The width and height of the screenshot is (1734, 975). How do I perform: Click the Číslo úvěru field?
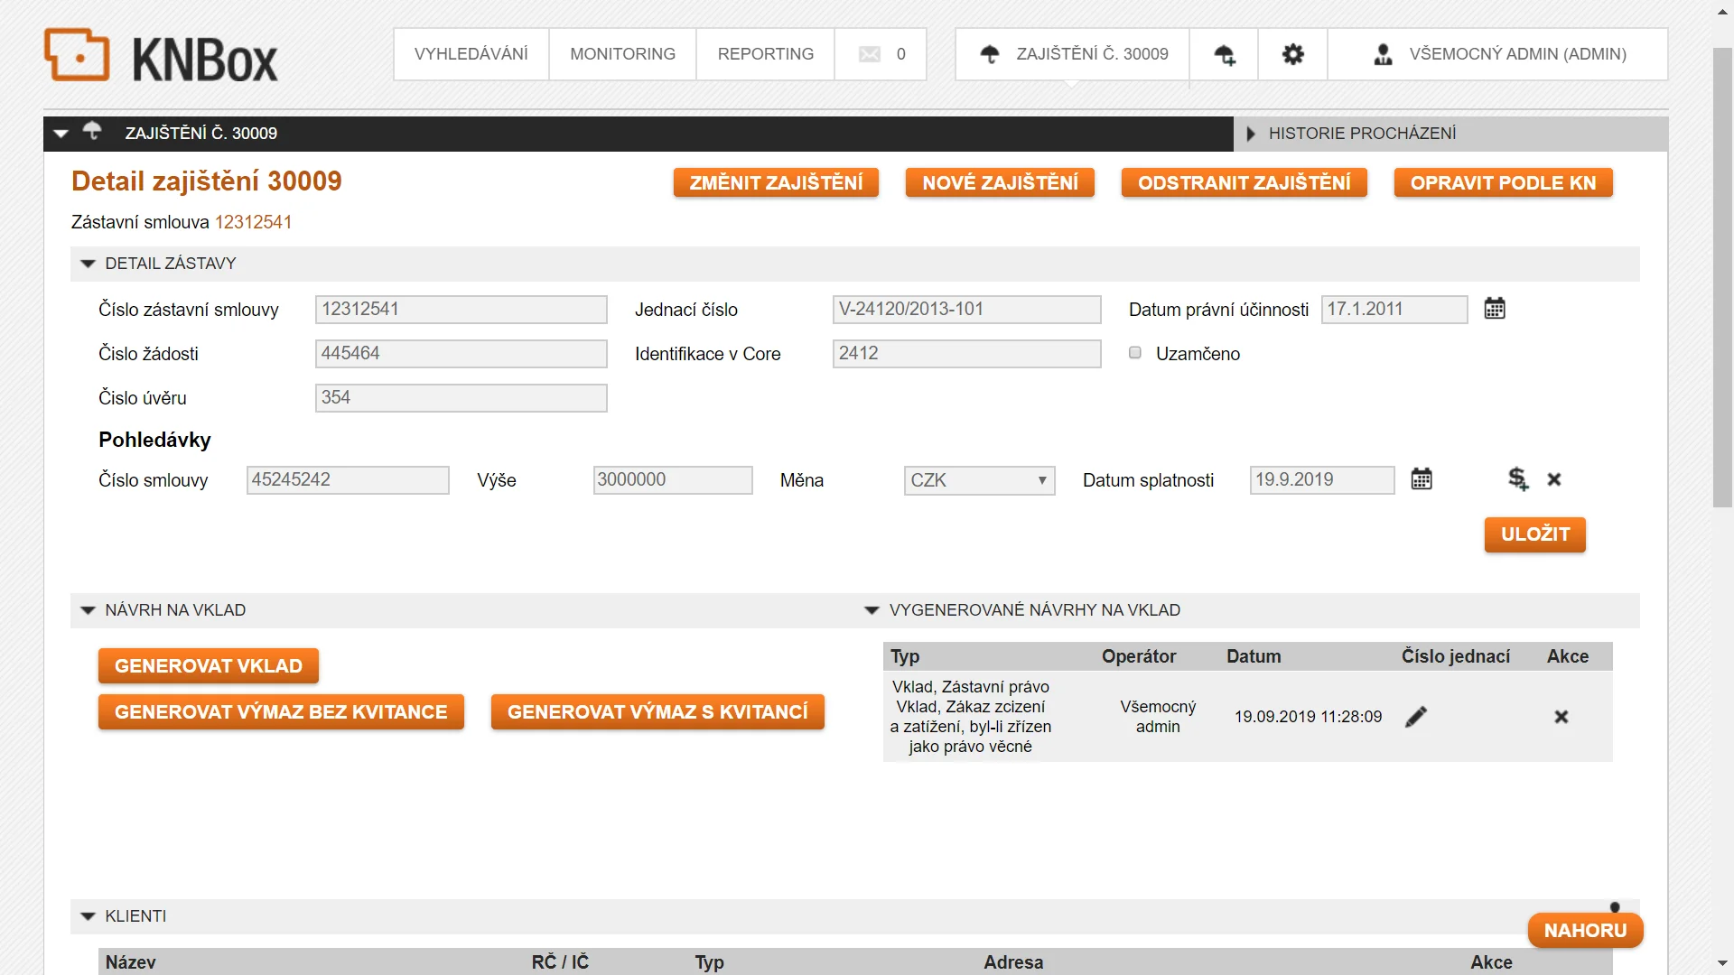coord(461,397)
